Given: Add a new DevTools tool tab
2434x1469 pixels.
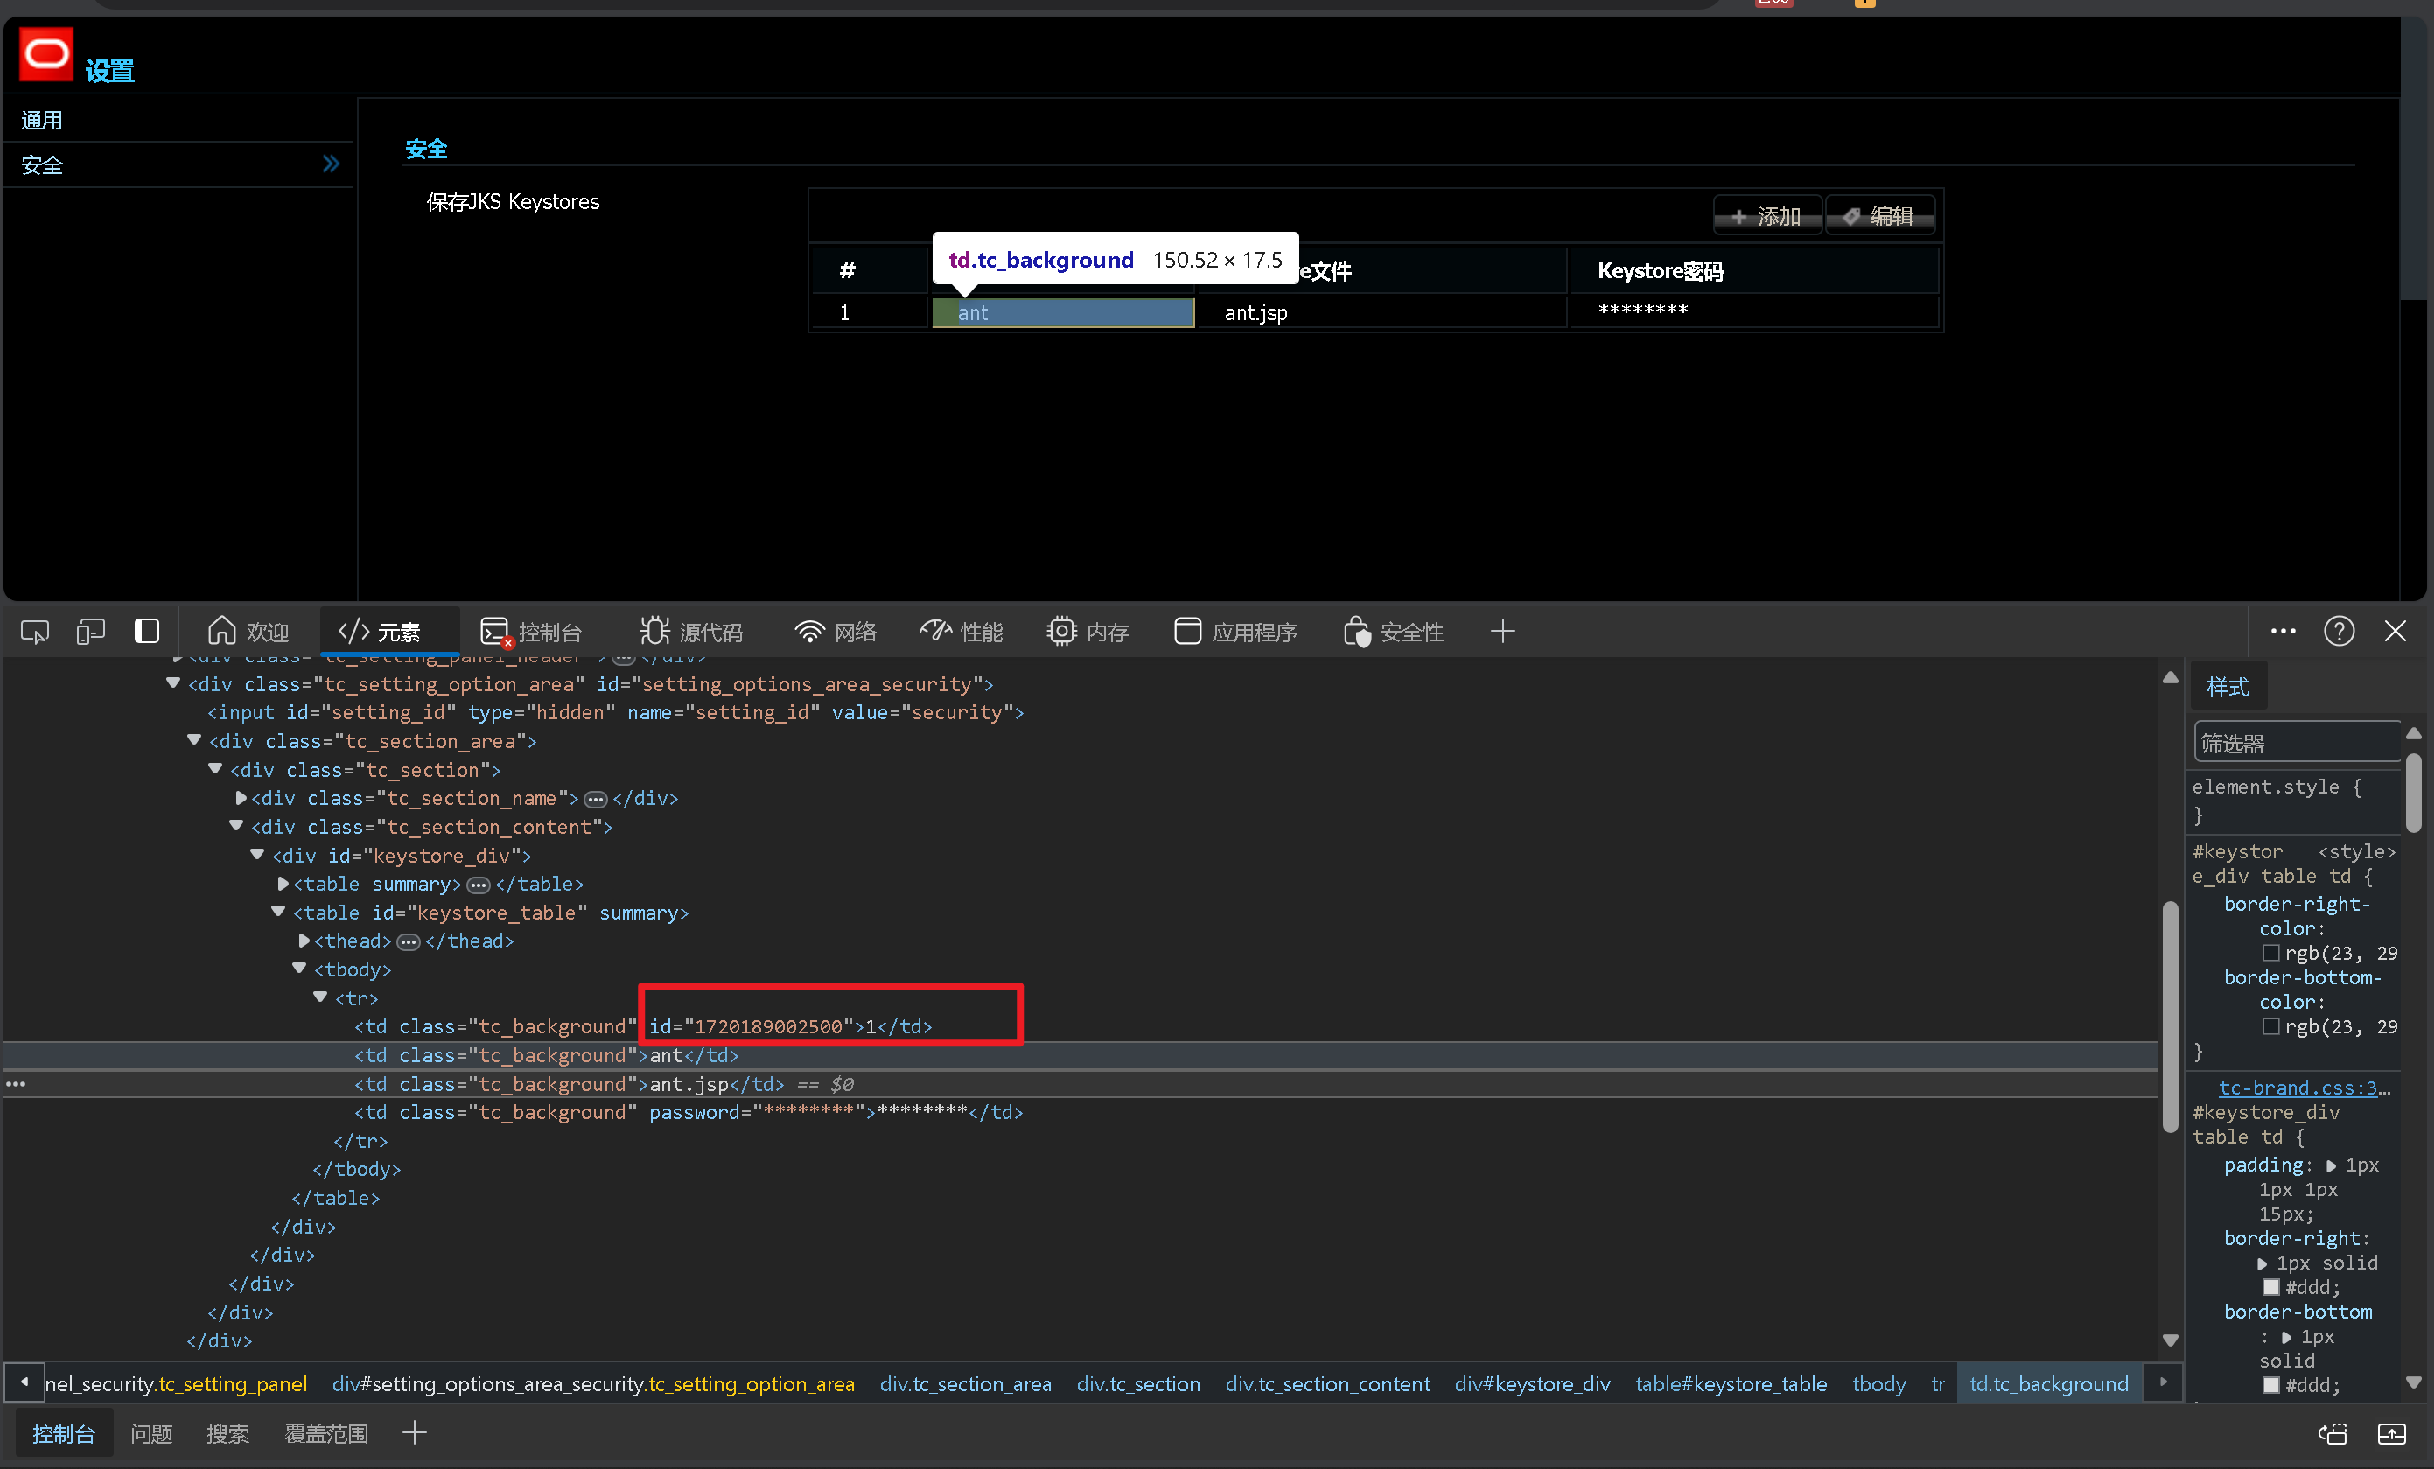Looking at the screenshot, I should click(x=1502, y=633).
